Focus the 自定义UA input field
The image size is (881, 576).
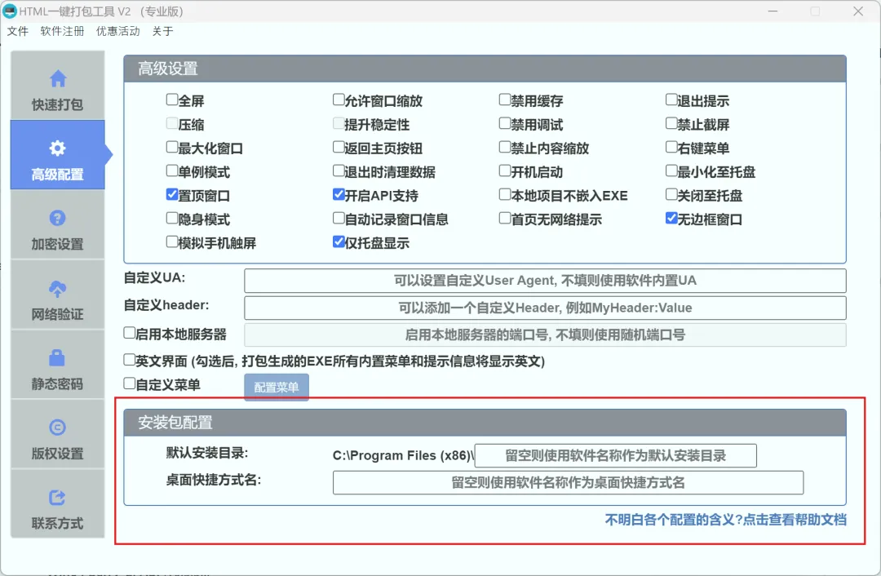[545, 281]
